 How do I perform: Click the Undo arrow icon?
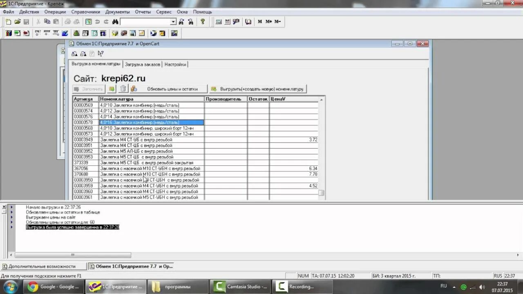point(97,22)
